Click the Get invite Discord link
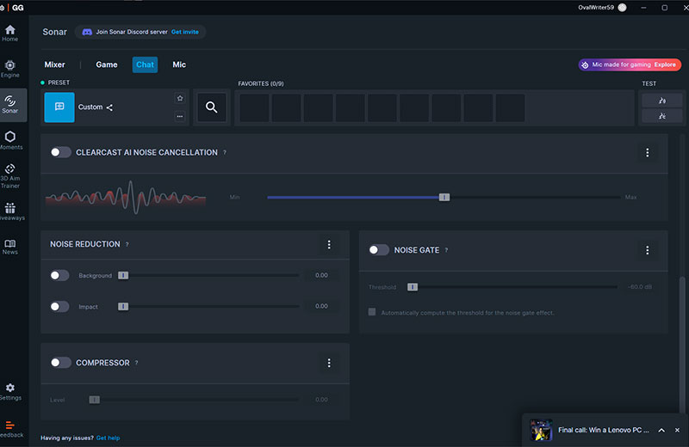The width and height of the screenshot is (689, 447). tap(184, 32)
